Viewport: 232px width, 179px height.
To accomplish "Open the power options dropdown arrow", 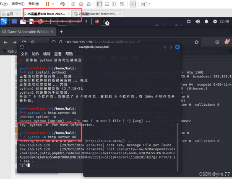I will (x=53, y=4).
